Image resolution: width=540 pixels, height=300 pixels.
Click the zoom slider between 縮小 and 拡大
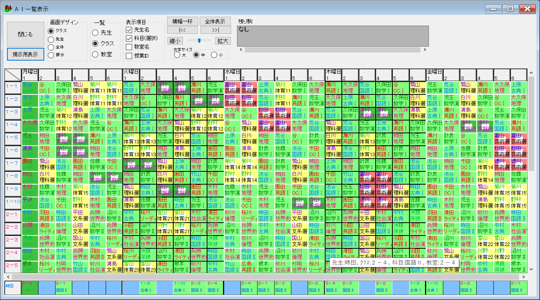(199, 40)
